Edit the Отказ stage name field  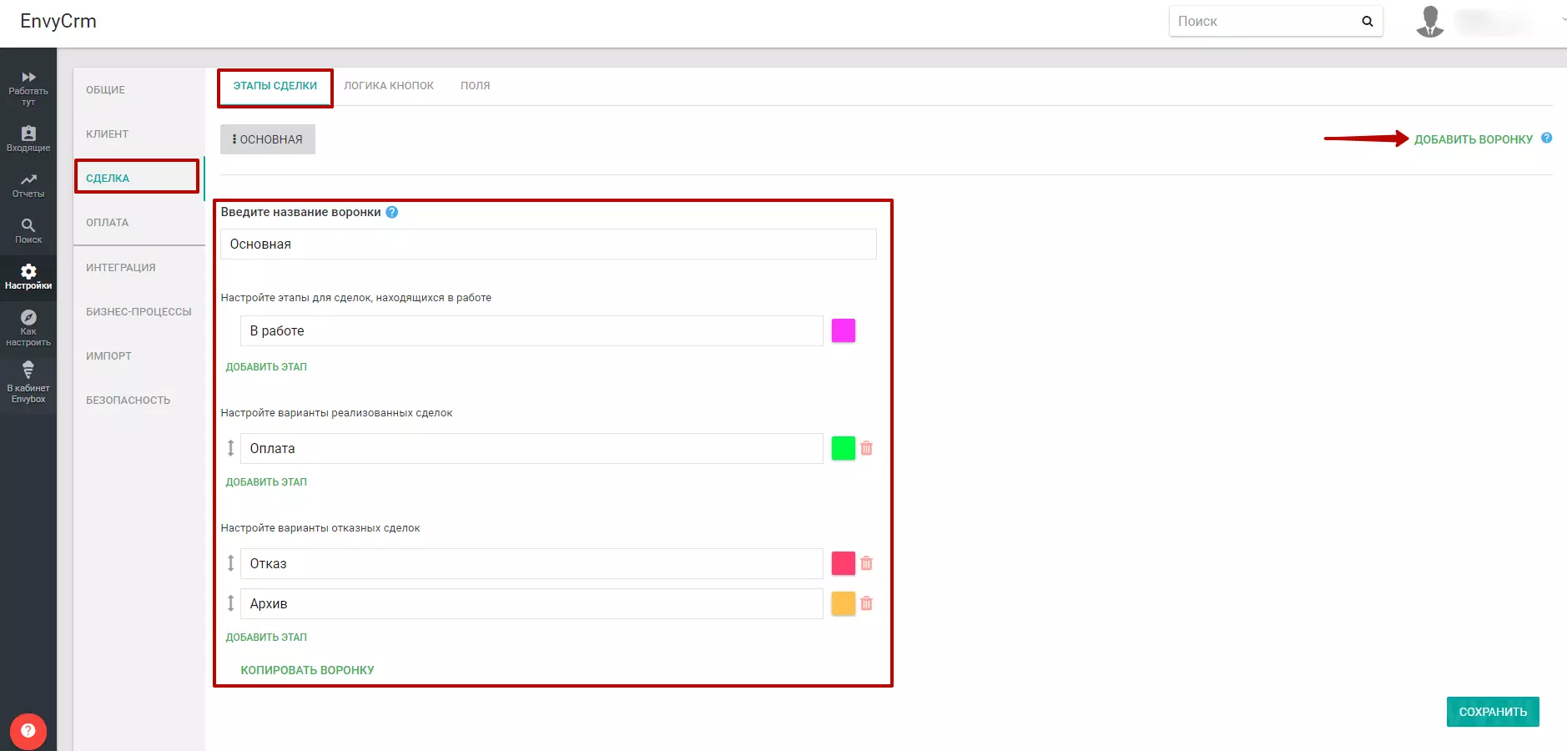point(532,564)
